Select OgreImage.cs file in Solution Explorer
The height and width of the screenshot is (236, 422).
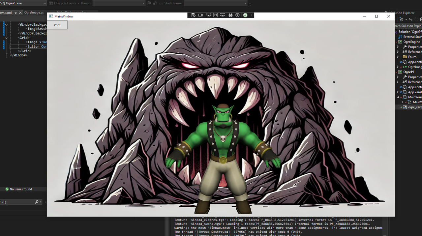(415, 67)
